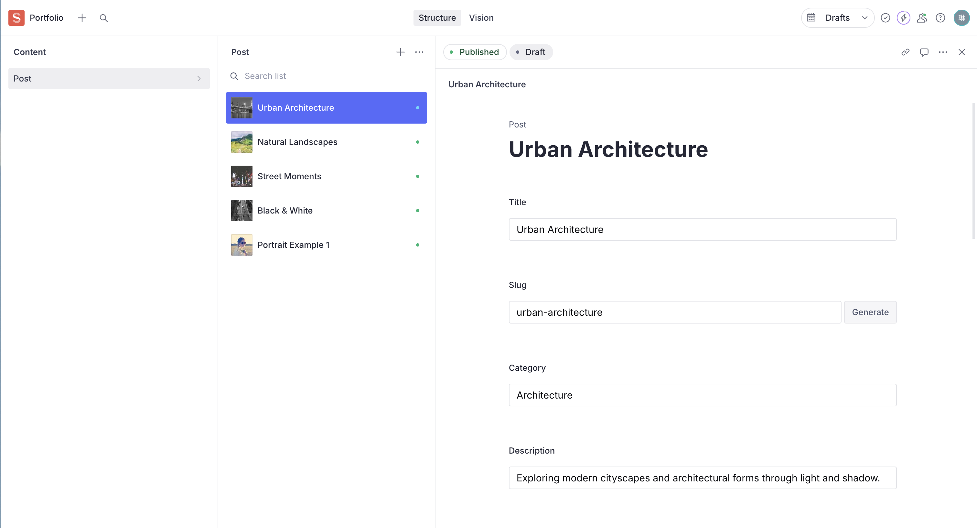
Task: Open the presence users icon
Action: click(x=922, y=18)
